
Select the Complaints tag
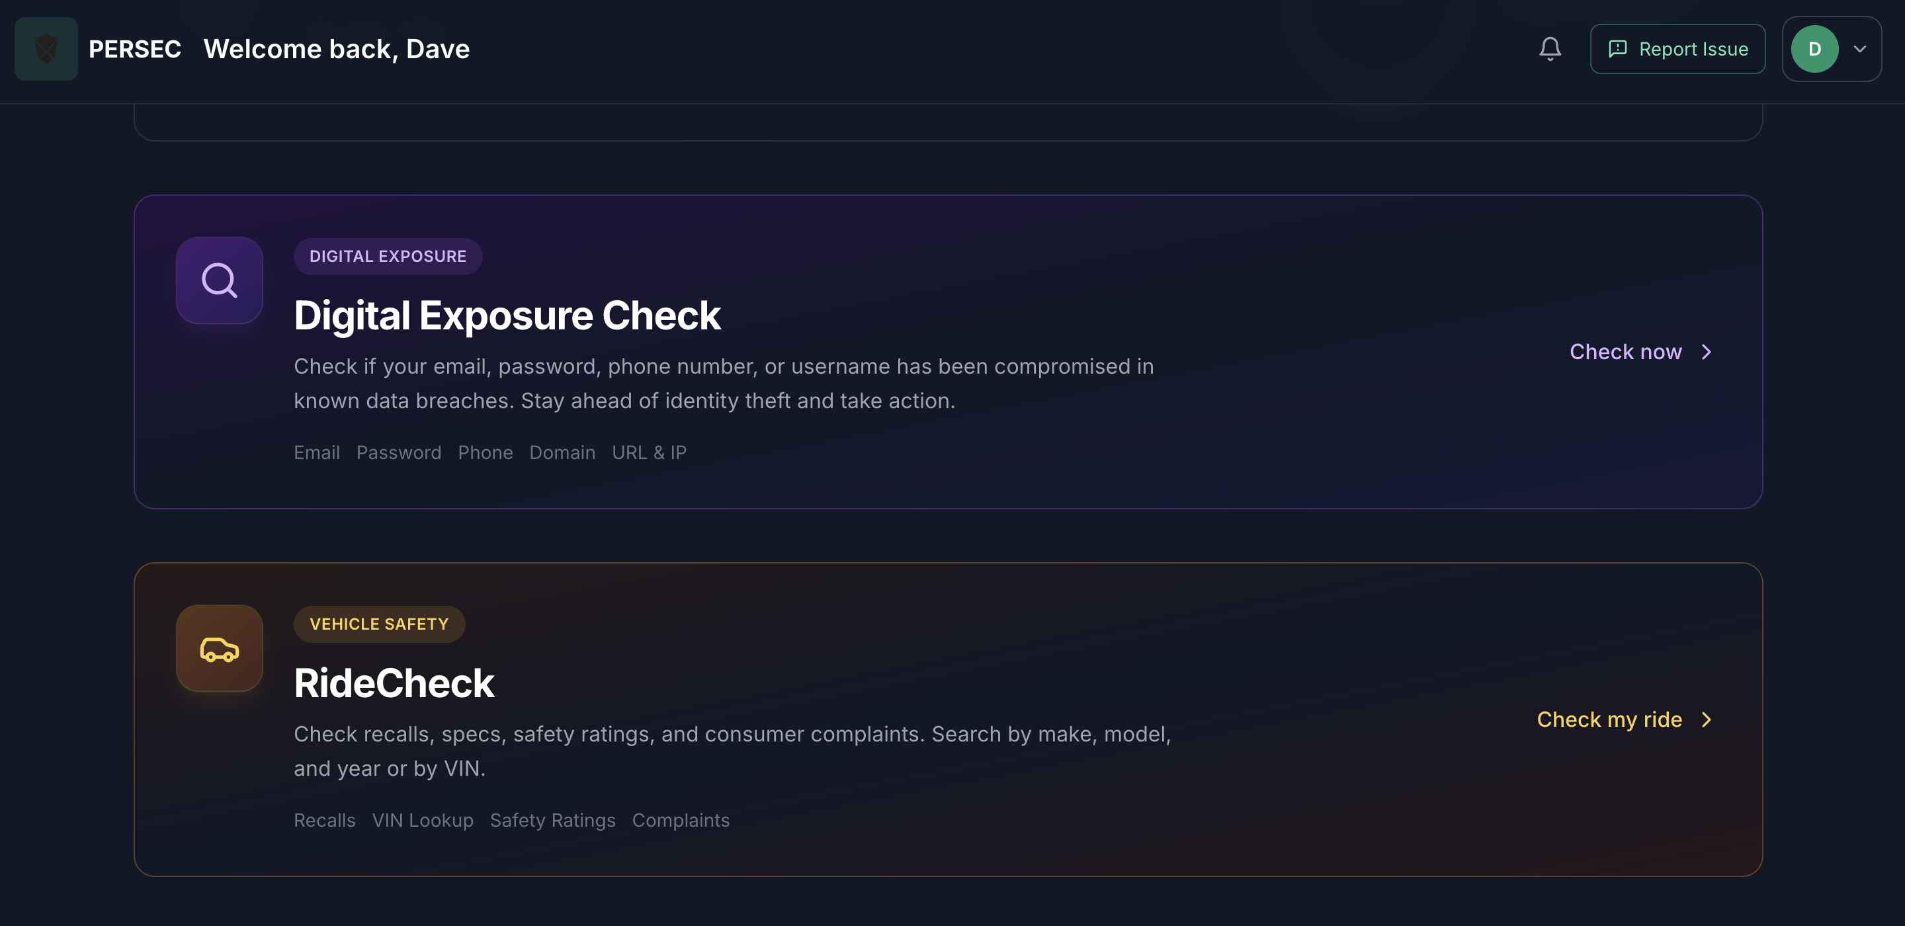[x=681, y=821]
